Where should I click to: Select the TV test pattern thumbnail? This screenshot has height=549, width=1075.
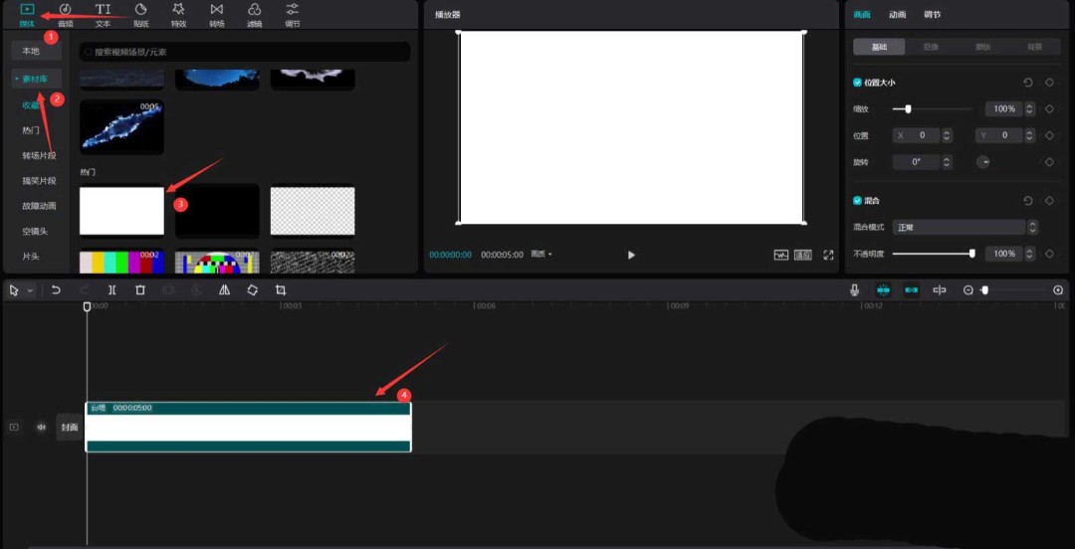[x=217, y=261]
